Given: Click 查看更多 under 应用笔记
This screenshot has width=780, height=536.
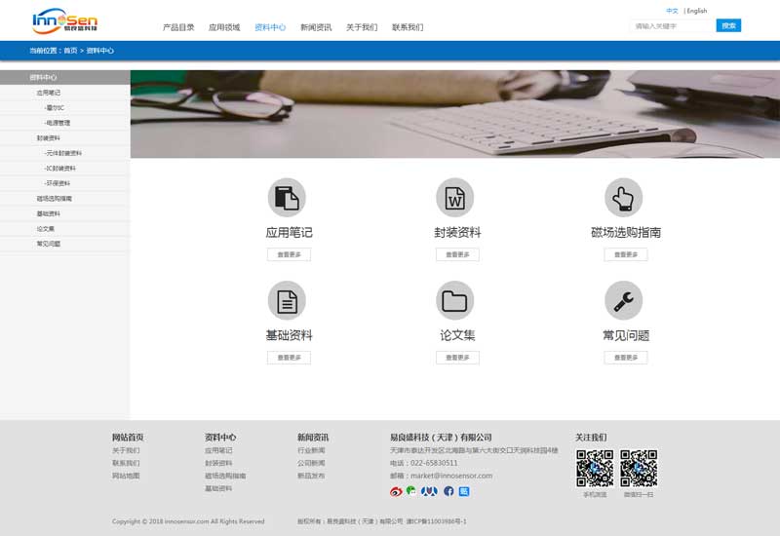Looking at the screenshot, I should (x=289, y=254).
